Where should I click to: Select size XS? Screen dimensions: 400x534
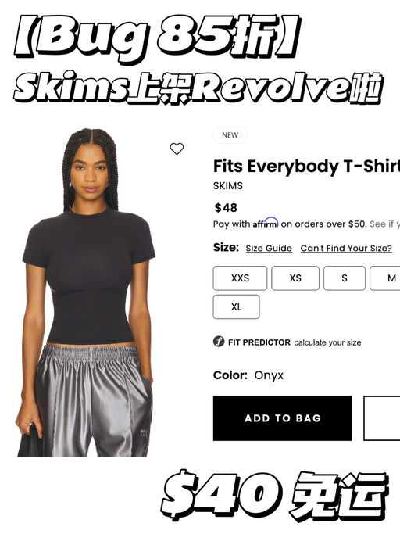[295, 278]
